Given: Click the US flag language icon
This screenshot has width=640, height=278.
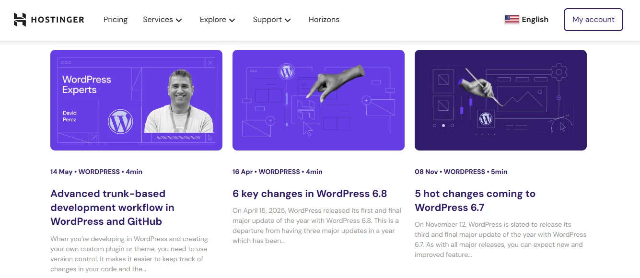Looking at the screenshot, I should click(x=512, y=20).
